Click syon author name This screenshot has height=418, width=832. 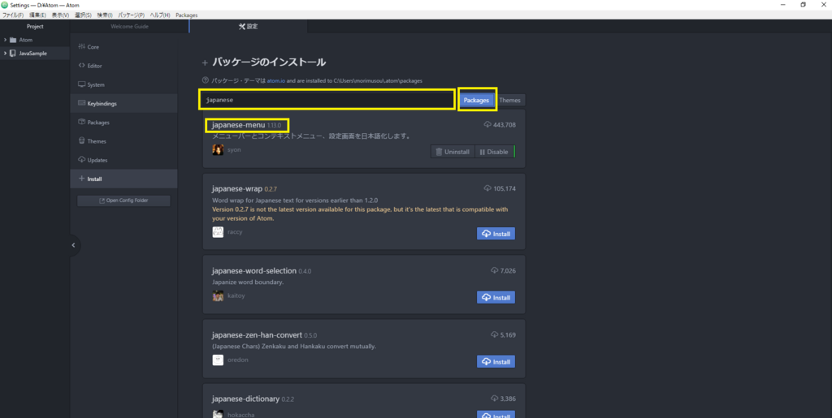[234, 150]
